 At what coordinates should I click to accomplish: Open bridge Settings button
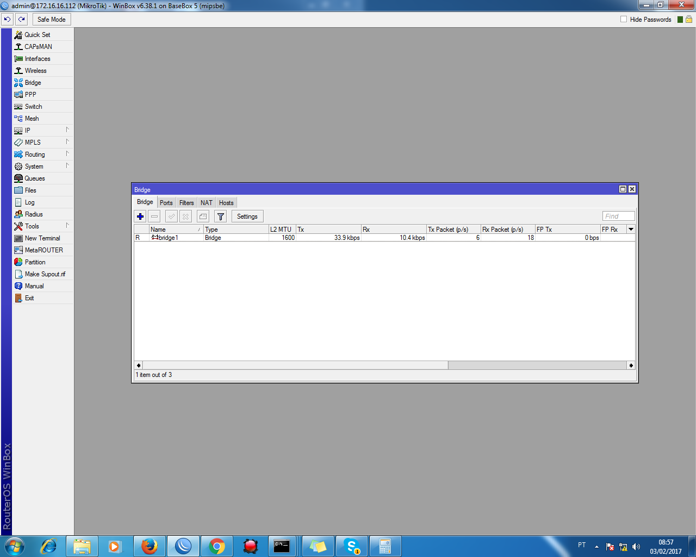(247, 216)
